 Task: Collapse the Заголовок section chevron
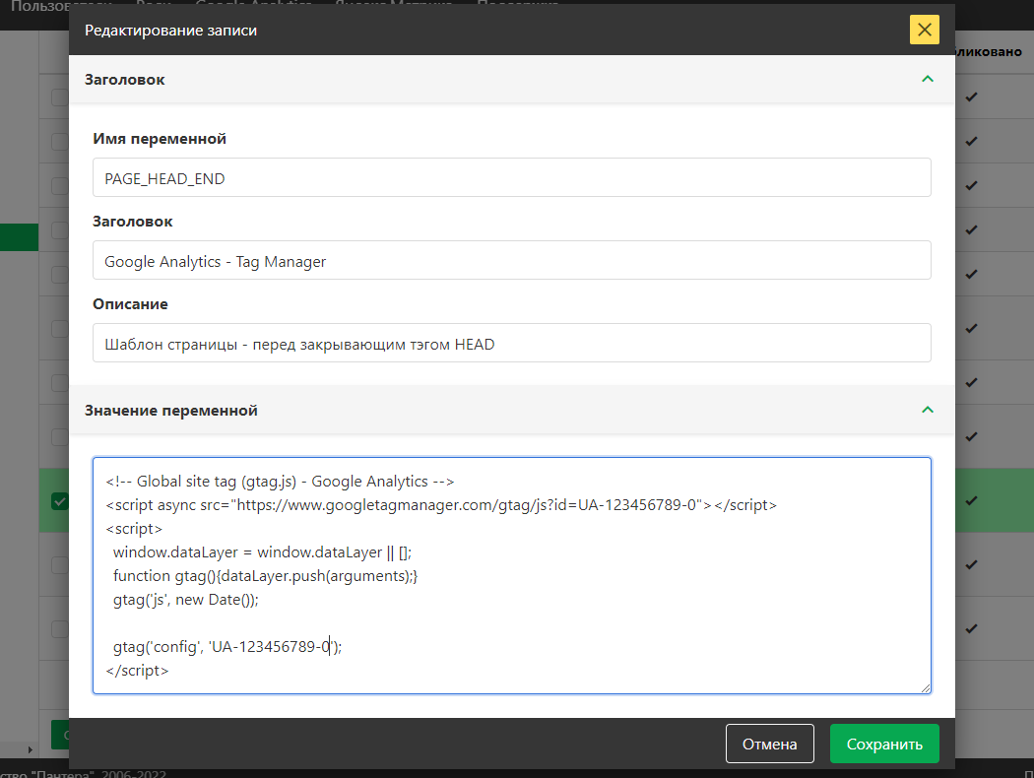point(927,79)
